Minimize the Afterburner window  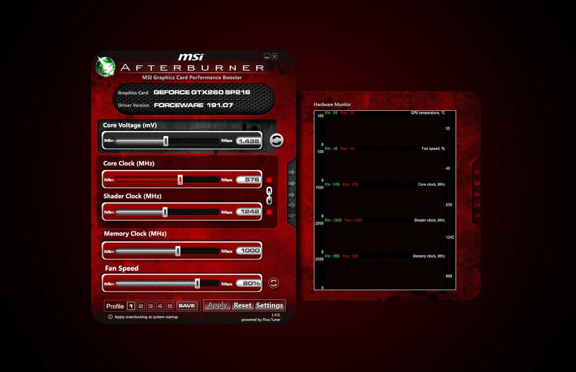point(267,56)
